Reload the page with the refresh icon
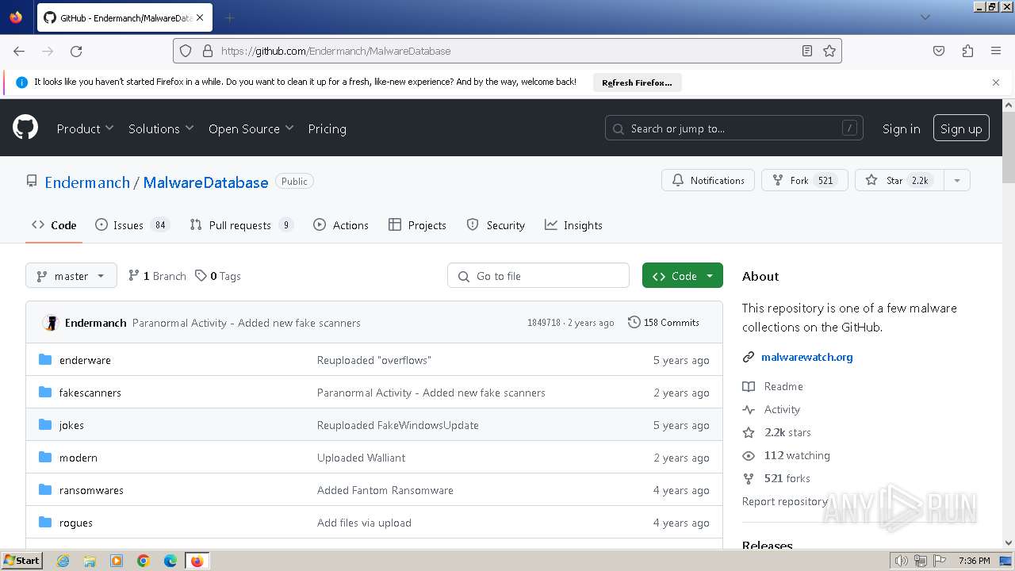 [x=76, y=51]
